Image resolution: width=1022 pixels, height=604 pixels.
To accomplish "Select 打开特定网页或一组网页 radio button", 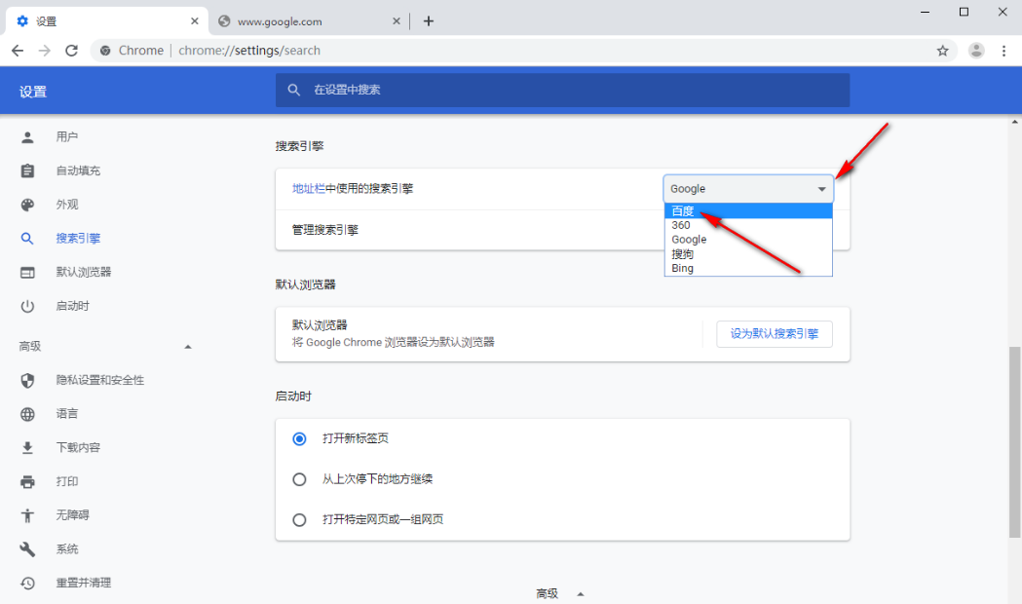I will coord(299,520).
